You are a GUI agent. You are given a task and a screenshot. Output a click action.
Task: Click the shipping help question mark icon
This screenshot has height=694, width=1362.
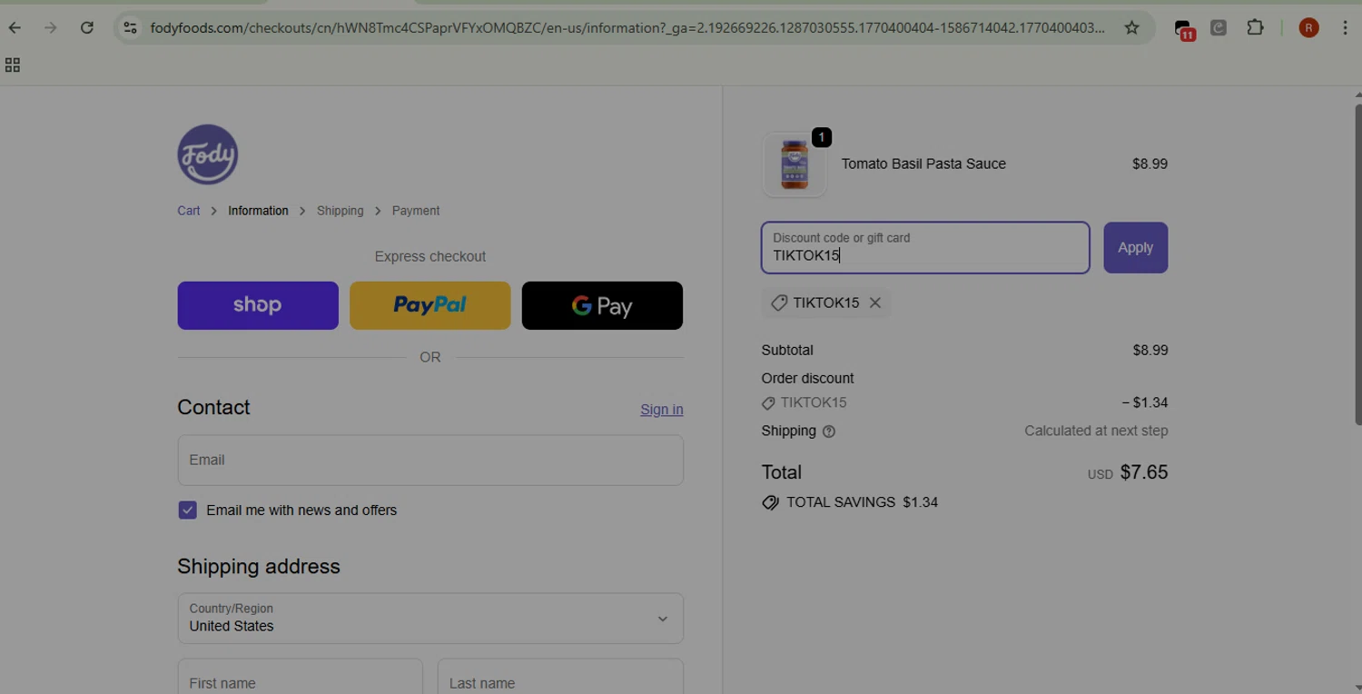point(828,431)
